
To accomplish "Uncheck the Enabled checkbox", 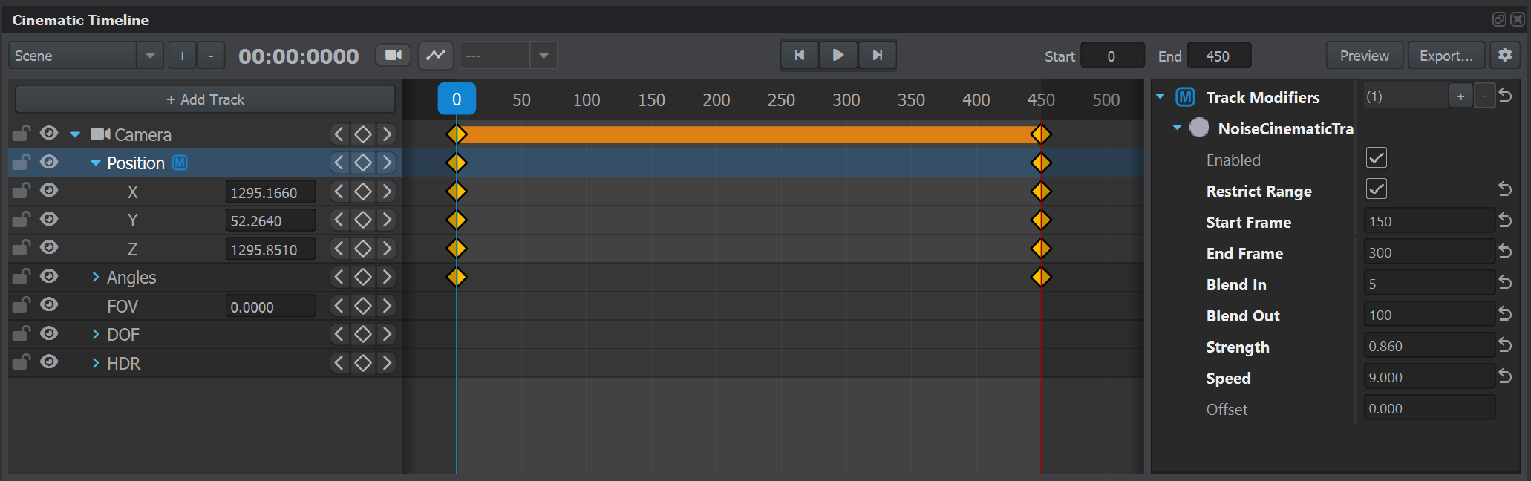I will pos(1377,158).
